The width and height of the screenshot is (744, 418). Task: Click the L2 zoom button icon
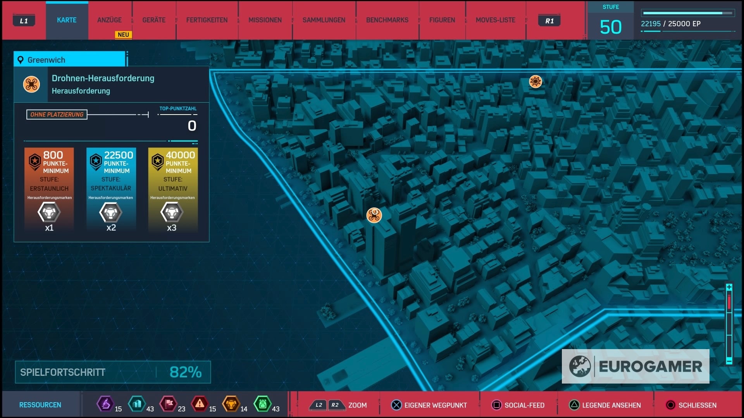[x=318, y=405]
